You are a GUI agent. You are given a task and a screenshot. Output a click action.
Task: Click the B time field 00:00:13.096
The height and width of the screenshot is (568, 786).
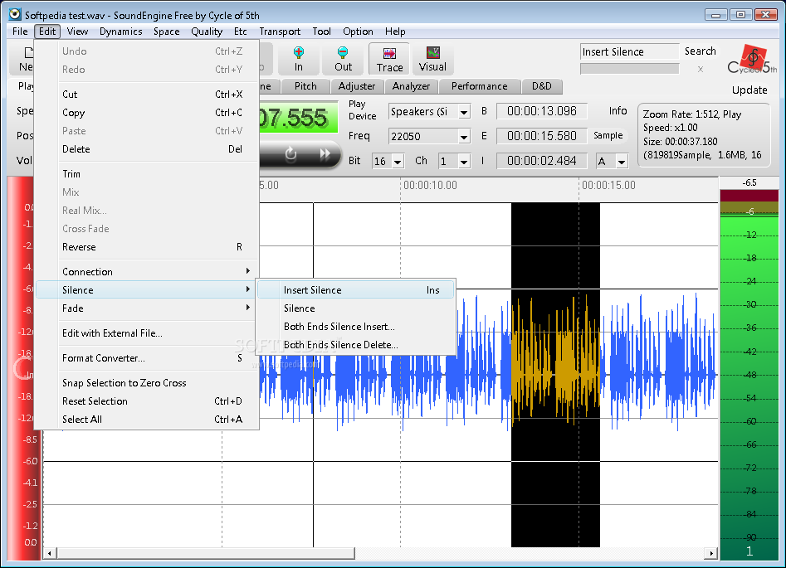pyautogui.click(x=541, y=111)
